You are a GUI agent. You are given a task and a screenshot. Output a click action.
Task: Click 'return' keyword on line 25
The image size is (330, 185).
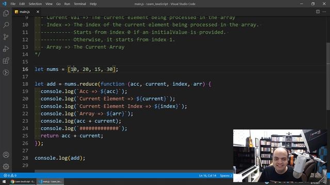click(49, 136)
